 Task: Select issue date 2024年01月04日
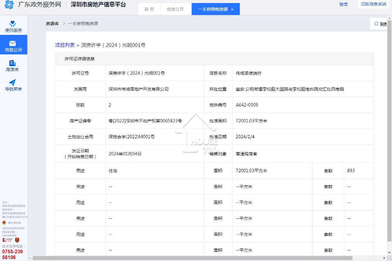[x=125, y=154]
